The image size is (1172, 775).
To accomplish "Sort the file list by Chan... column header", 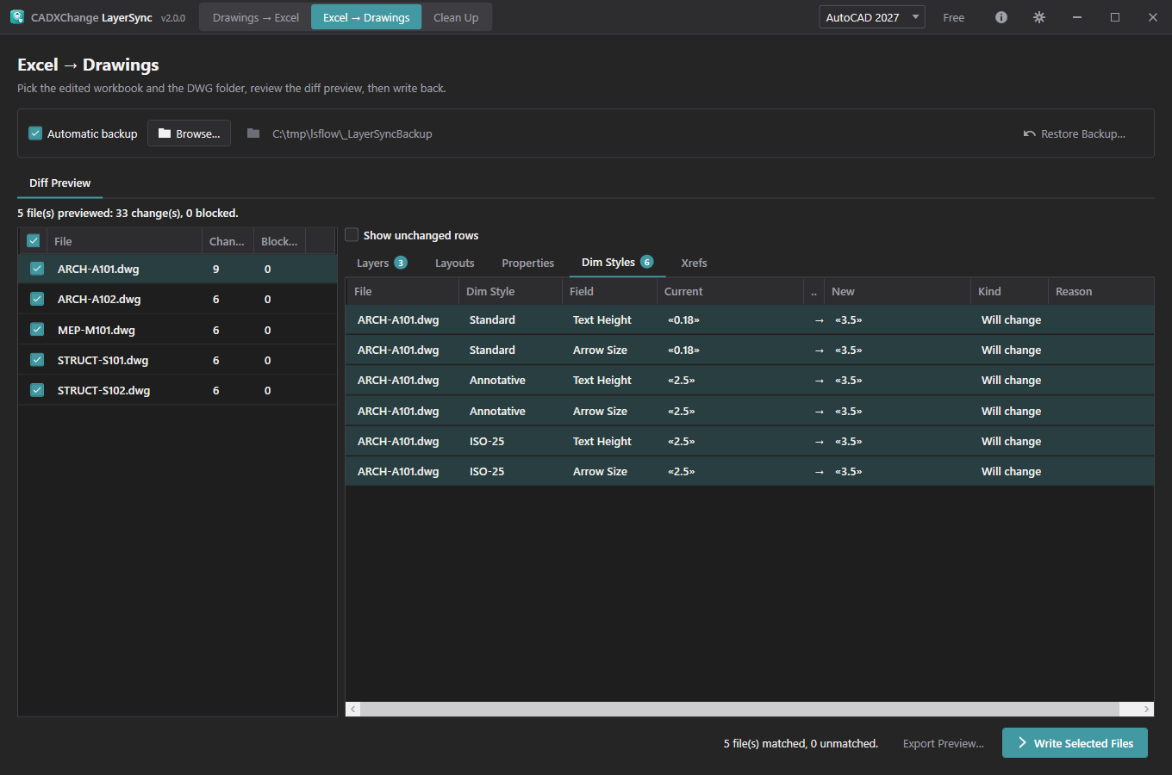I will (227, 241).
